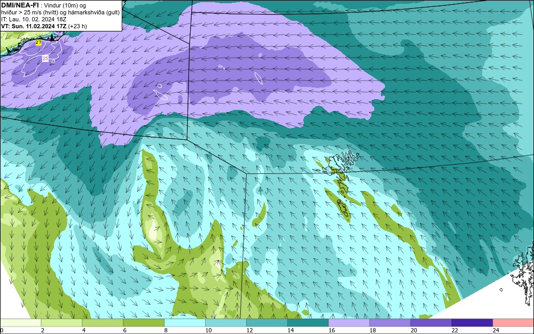The height and width of the screenshot is (334, 534).
Task: Click the yellow 27 maximum gust label
Action: [x=38, y=43]
